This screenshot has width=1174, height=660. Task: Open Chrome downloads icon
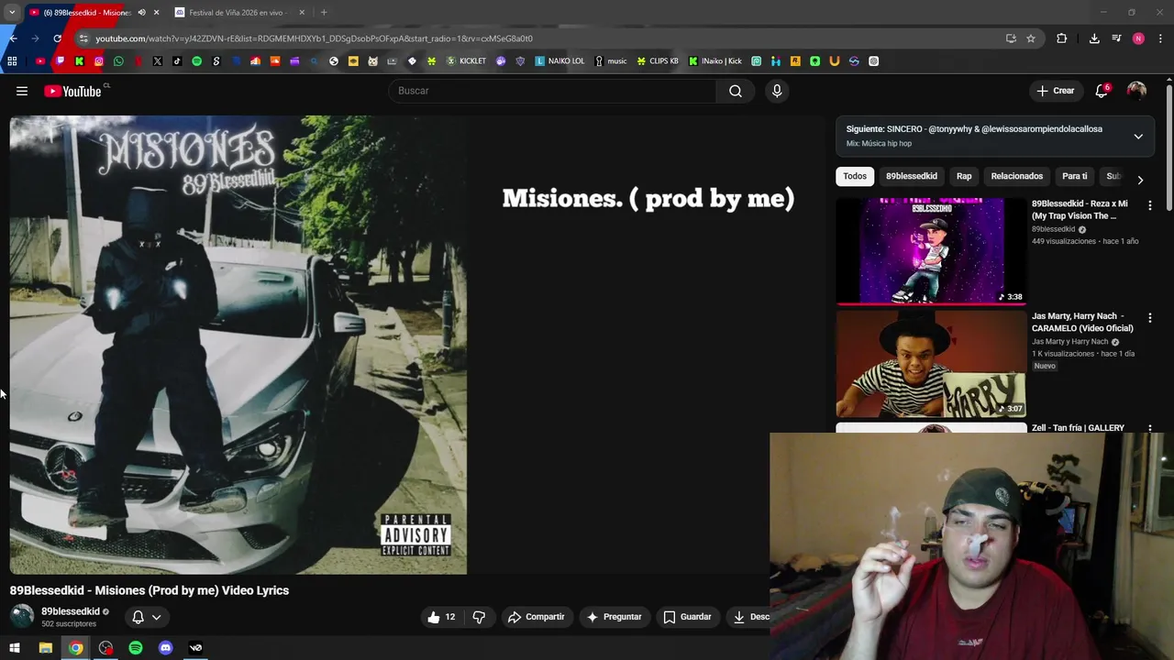(x=1094, y=38)
